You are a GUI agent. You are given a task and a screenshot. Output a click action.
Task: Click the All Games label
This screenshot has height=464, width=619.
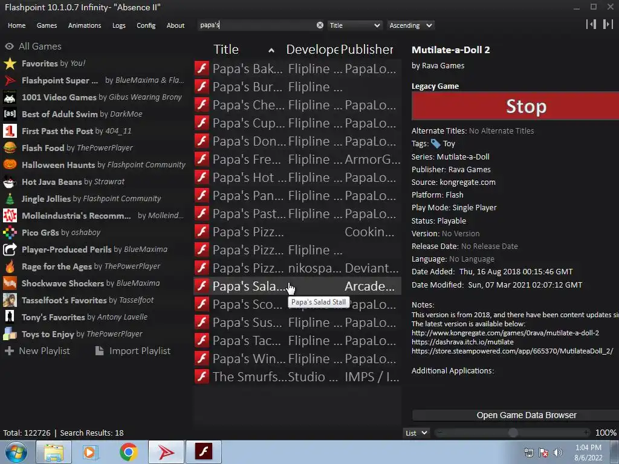pos(41,47)
